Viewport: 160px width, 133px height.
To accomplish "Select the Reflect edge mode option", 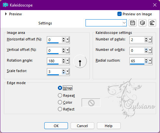I will point(60,109).
